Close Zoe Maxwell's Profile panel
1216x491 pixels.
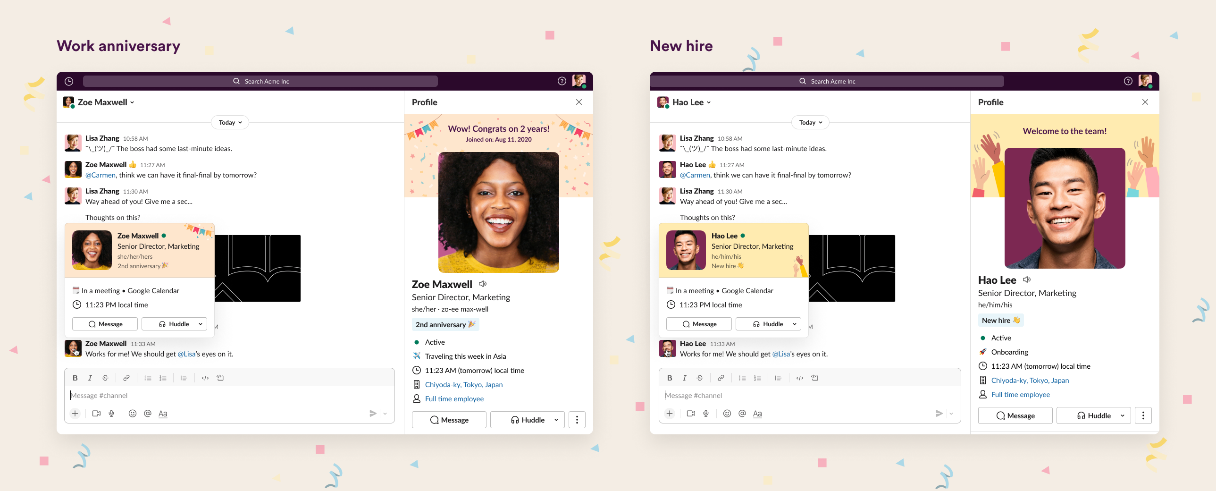(x=579, y=102)
